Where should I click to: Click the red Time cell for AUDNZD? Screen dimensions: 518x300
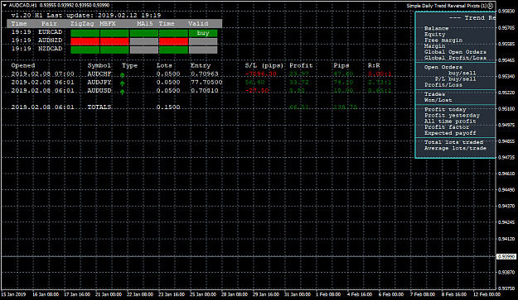(x=173, y=41)
